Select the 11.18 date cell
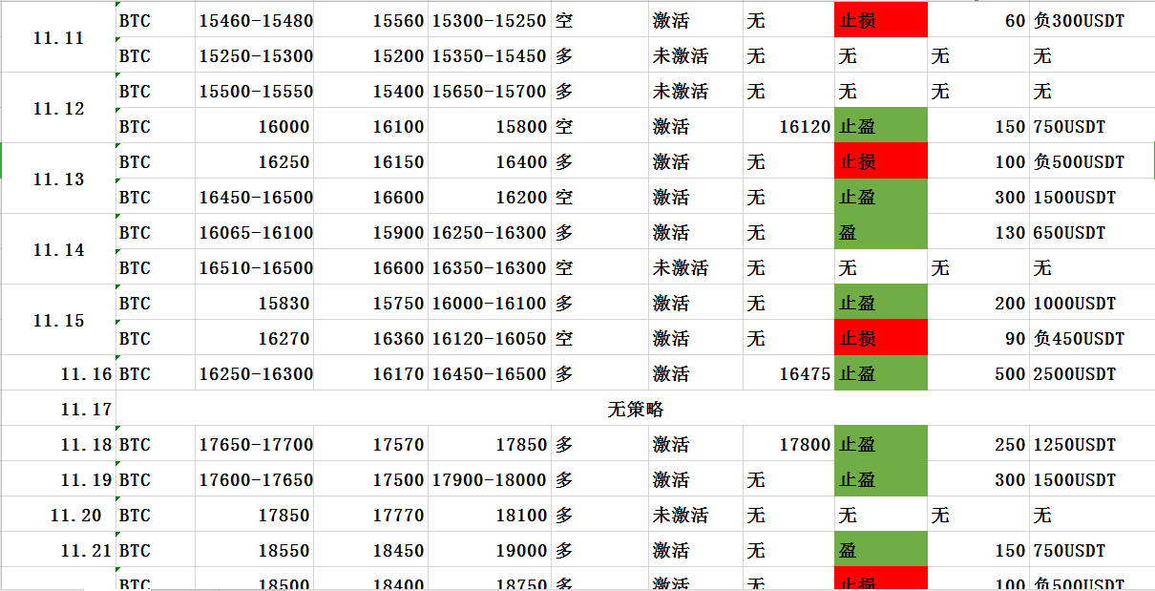This screenshot has width=1155, height=591. tap(57, 444)
